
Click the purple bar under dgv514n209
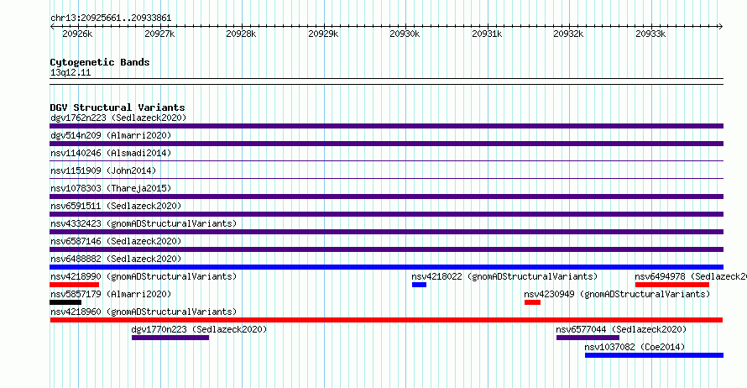(386, 144)
